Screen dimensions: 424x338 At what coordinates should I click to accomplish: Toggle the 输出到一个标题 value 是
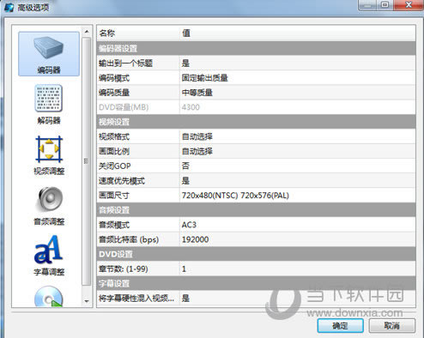point(298,63)
